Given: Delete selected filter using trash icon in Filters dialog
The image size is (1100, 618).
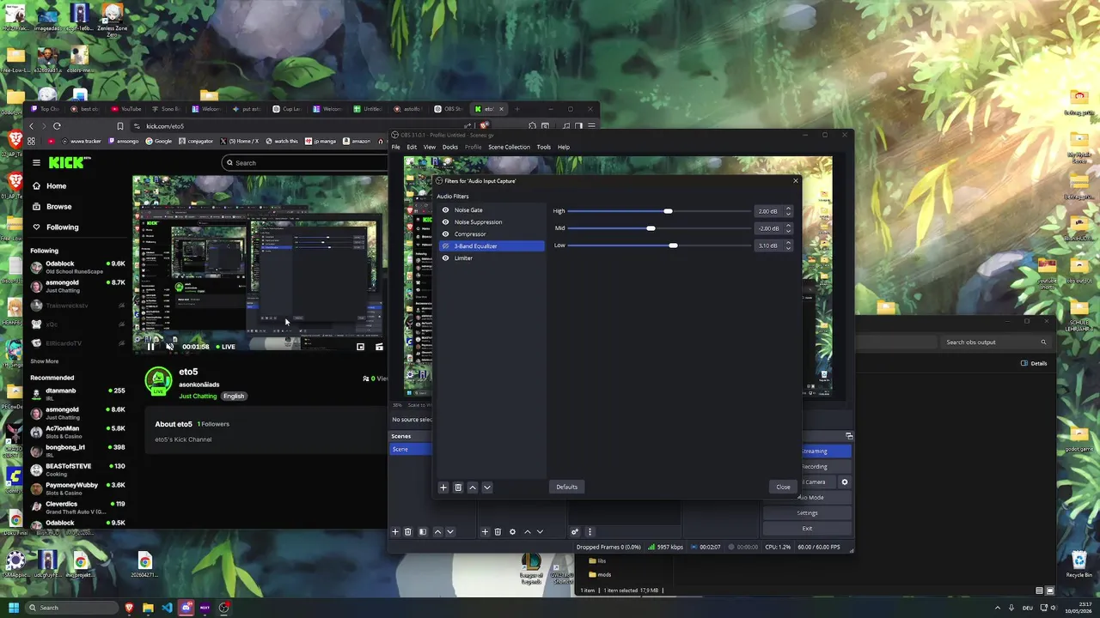Looking at the screenshot, I should click(x=458, y=488).
